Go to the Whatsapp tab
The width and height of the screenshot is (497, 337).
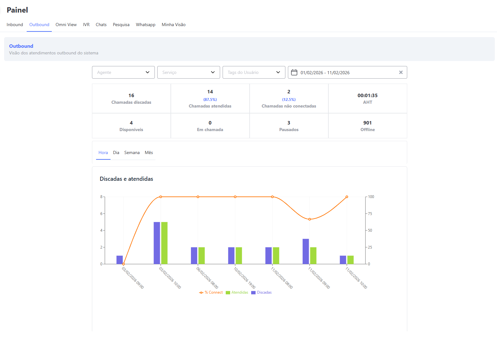145,25
